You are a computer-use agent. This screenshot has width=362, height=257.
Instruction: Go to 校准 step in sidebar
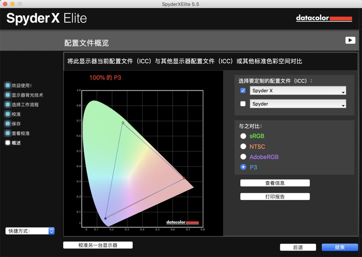point(16,114)
